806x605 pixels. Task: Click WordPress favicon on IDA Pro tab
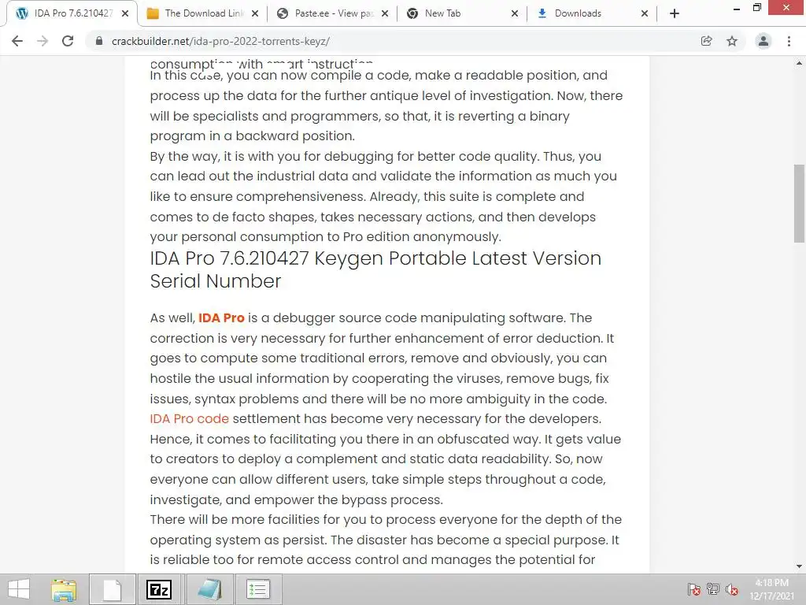[21, 13]
